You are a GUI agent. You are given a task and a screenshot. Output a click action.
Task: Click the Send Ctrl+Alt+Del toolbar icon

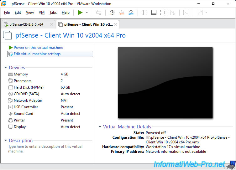(99, 13)
